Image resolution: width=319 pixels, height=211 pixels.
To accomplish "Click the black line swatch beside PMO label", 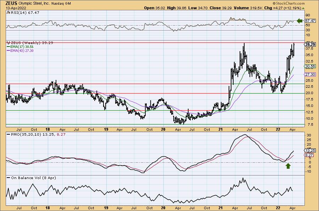I will coord(9,135).
